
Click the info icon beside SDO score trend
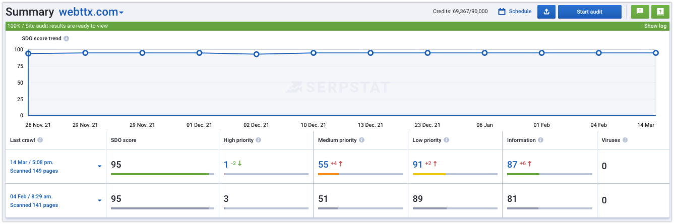click(x=66, y=38)
